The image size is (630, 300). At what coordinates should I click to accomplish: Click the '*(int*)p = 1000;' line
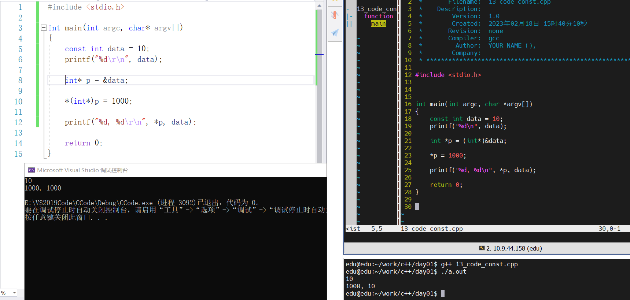click(99, 101)
